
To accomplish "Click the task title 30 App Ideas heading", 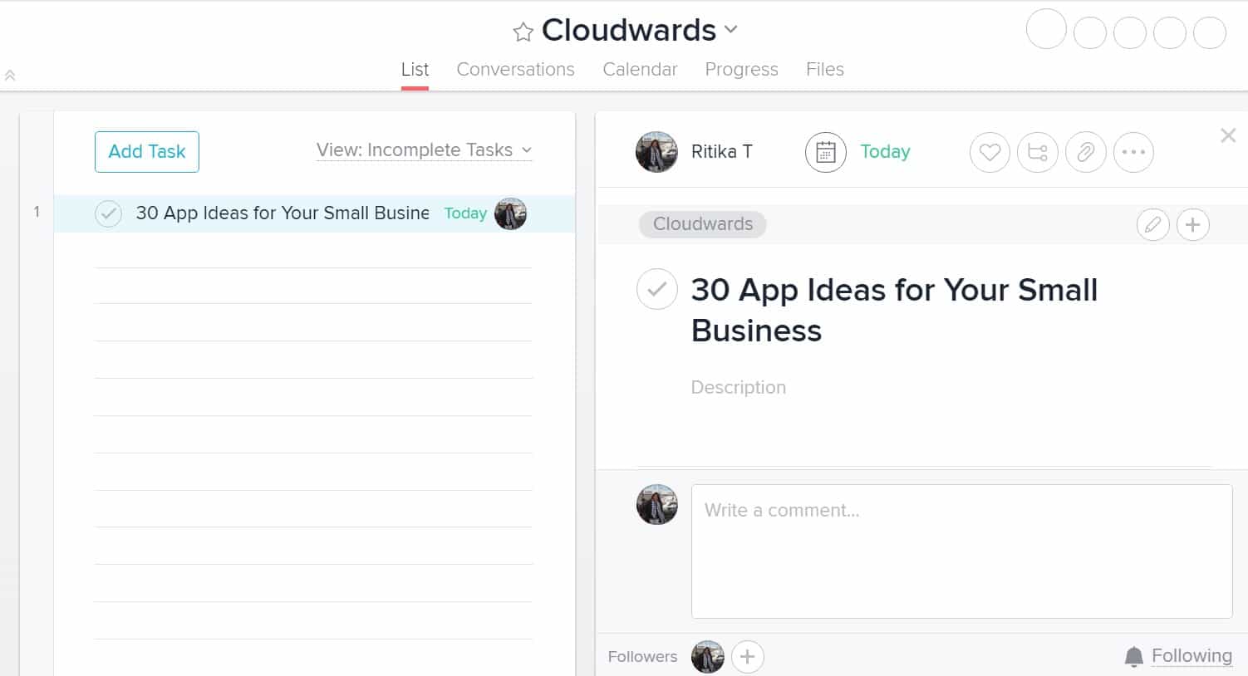I will pyautogui.click(x=894, y=310).
